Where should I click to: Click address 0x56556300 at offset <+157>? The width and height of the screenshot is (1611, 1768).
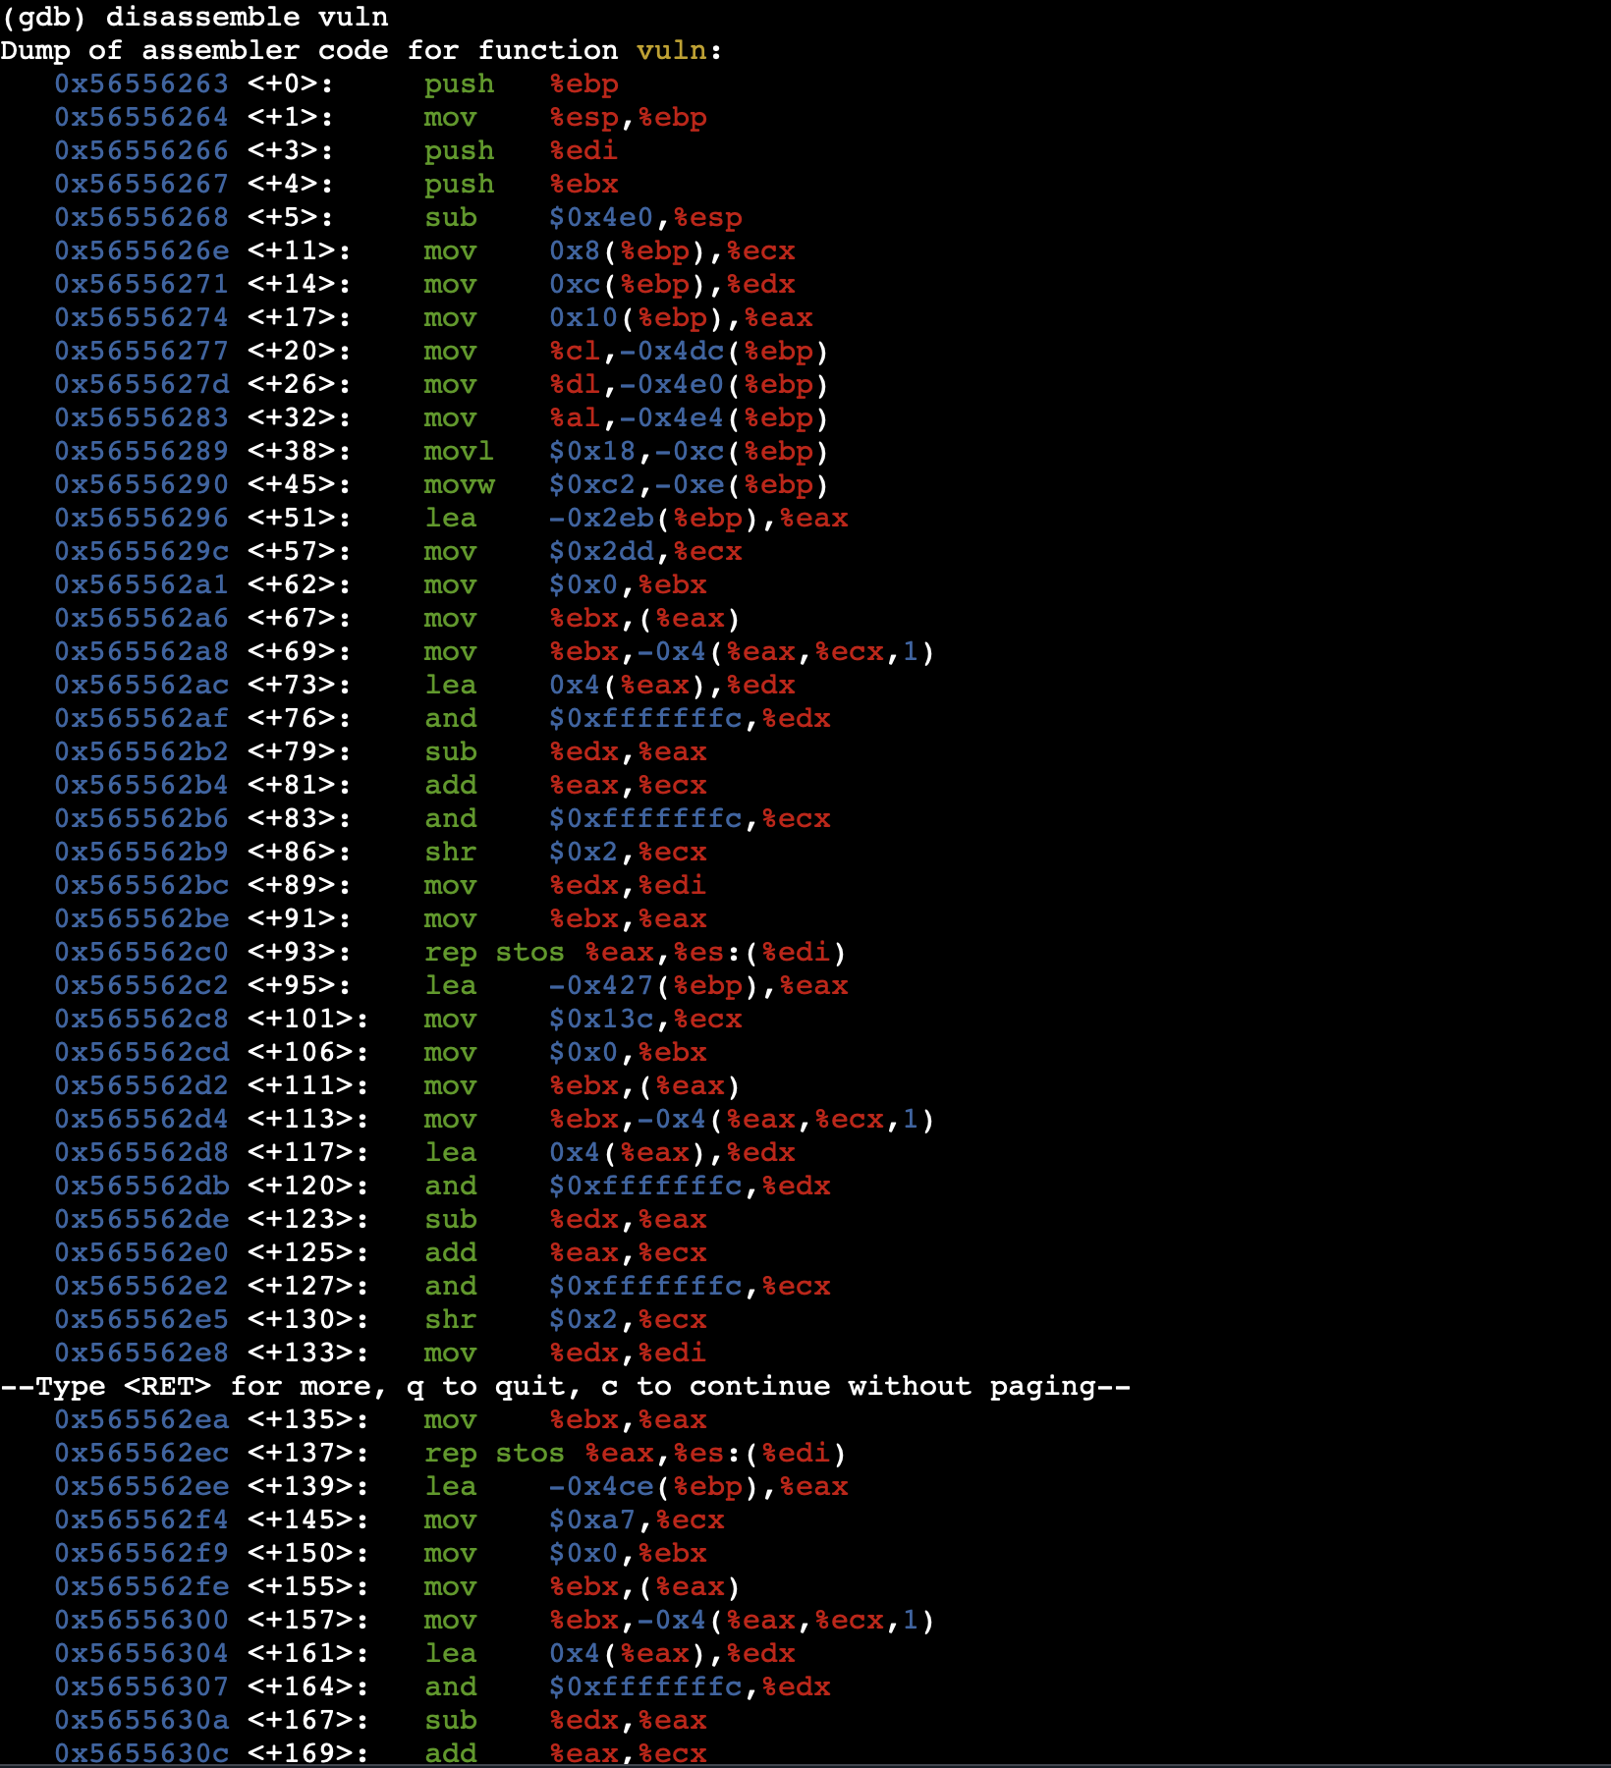141,1620
